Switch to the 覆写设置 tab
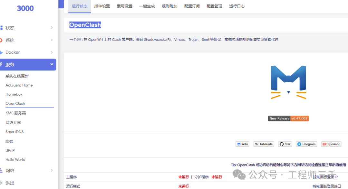The height and width of the screenshot is (189, 348). [x=124, y=6]
